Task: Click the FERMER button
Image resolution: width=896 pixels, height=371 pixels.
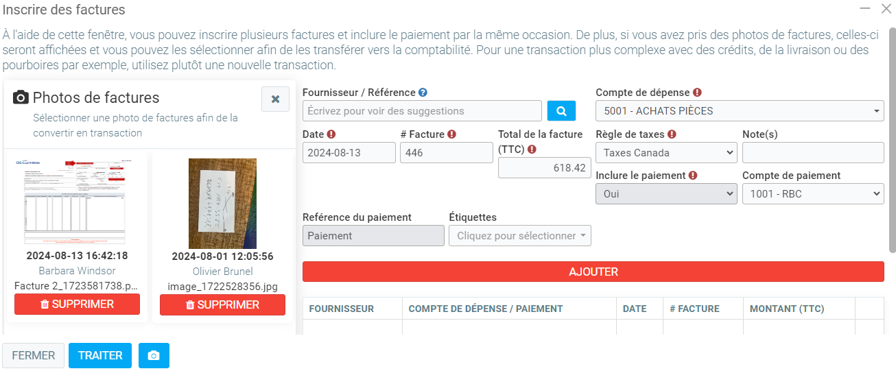Action: pos(34,356)
